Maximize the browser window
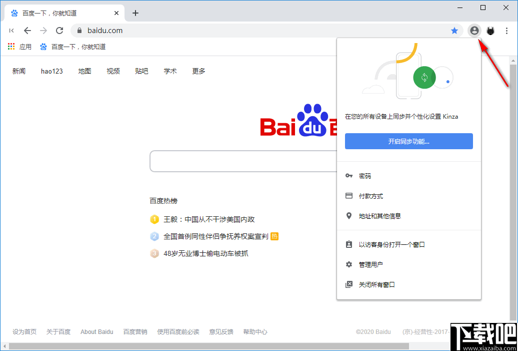This screenshot has width=518, height=351. pyautogui.click(x=483, y=8)
